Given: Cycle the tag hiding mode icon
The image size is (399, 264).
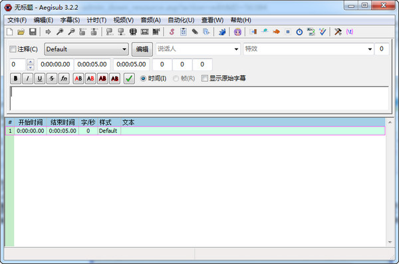Looking at the screenshot, I should tap(350, 32).
